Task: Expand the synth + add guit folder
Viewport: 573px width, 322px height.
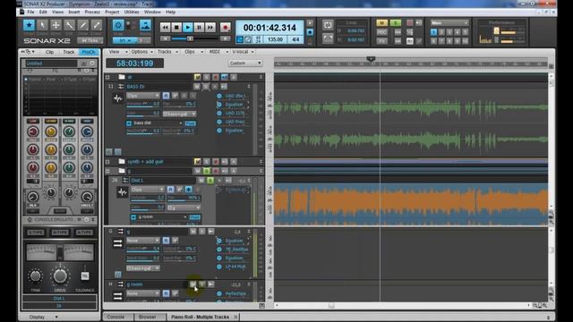Action: point(107,161)
